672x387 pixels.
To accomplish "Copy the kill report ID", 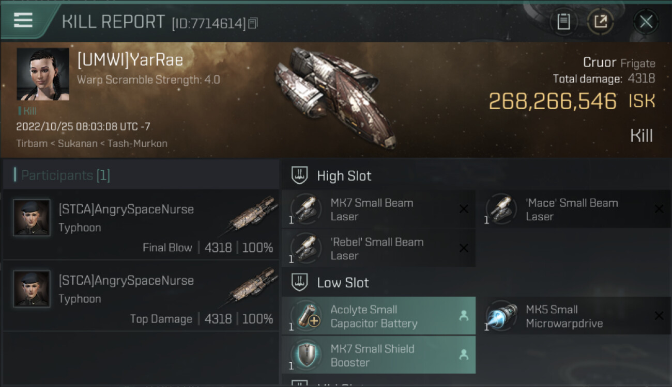I will 253,23.
